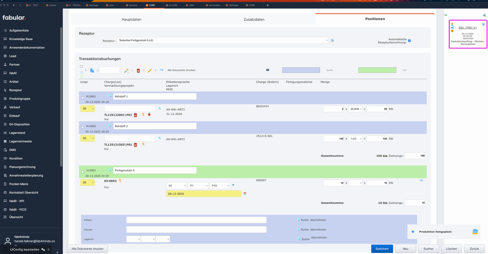Toggle Automatische Rezepturberechnung checkbox
Image resolution: width=488 pixels, height=254 pixels.
tap(409, 41)
